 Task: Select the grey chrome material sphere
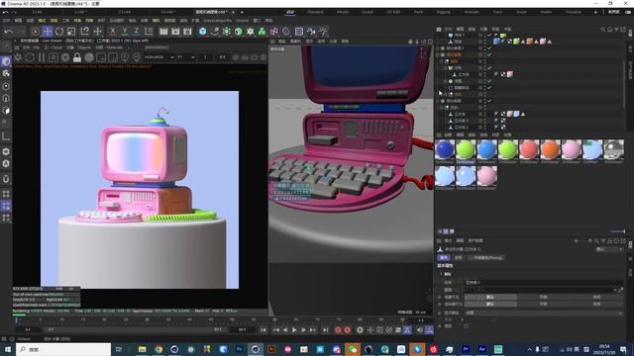[x=614, y=149]
